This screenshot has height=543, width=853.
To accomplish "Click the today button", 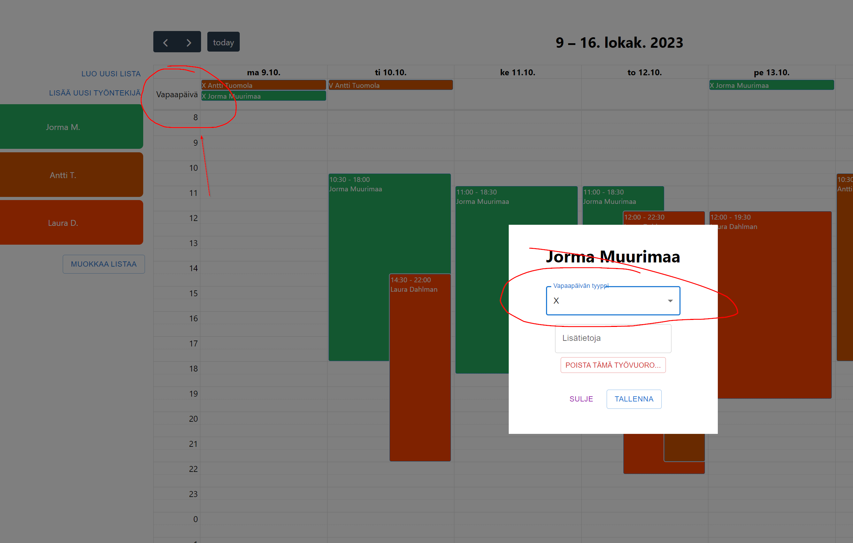I will coord(223,42).
